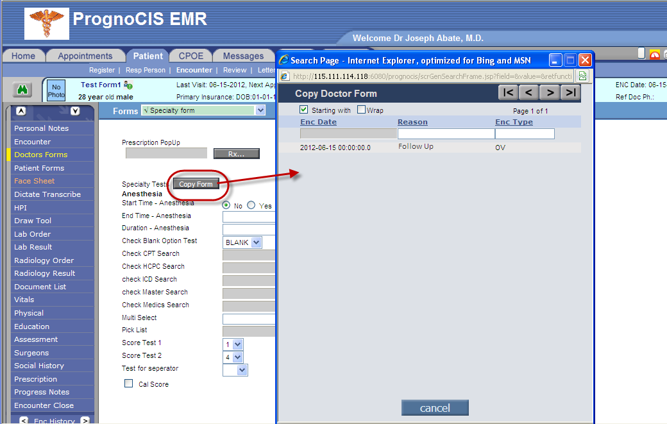Screen dimensions: 667x424
Task: Click the binoculars patient search icon
Action: (x=22, y=90)
